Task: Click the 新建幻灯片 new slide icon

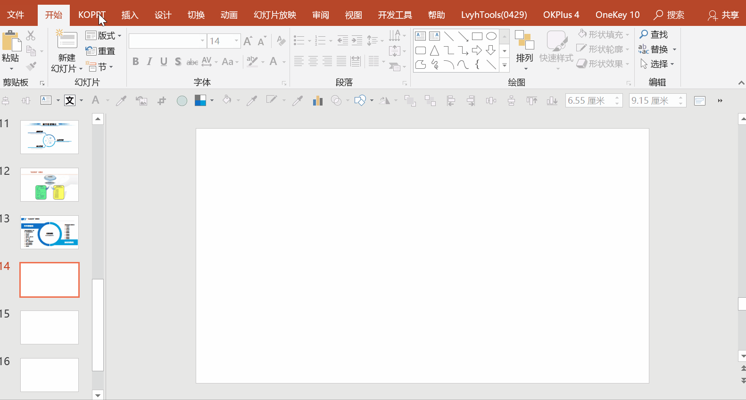Action: (67, 41)
